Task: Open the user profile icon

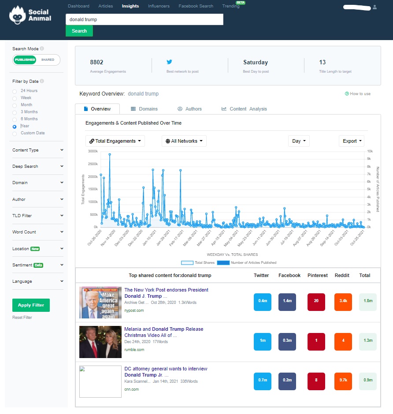Action: pos(374,7)
